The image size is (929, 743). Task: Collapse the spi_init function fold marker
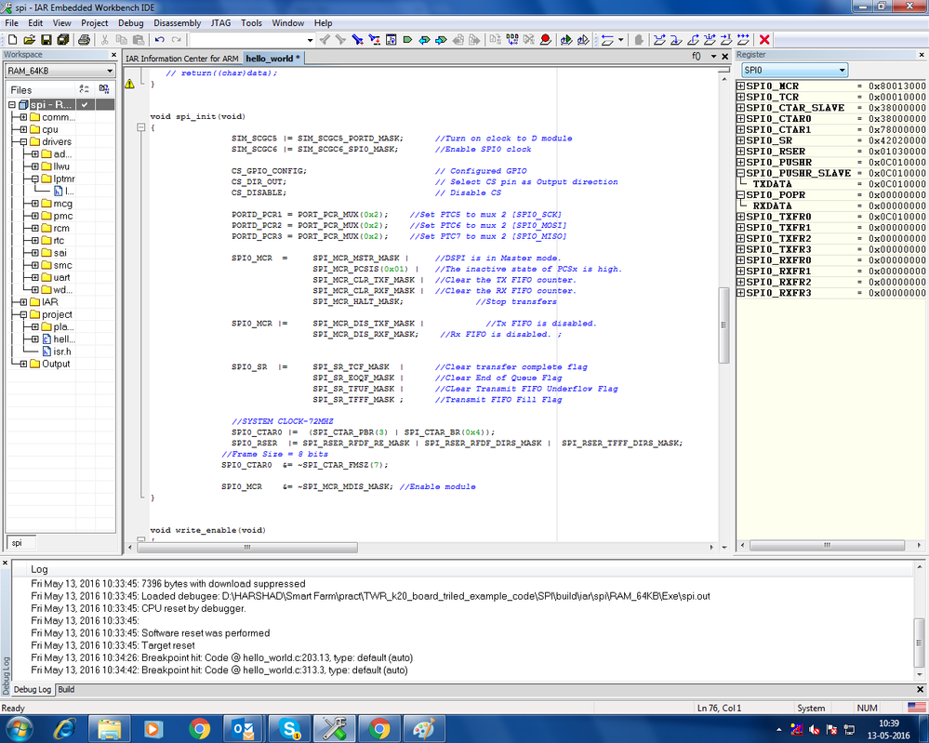click(x=141, y=127)
